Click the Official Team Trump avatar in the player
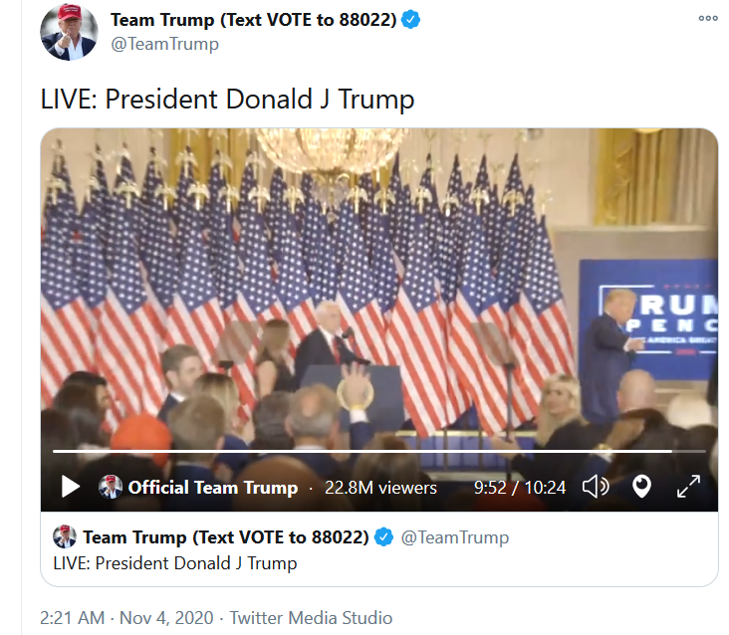729x635 pixels. coord(111,487)
